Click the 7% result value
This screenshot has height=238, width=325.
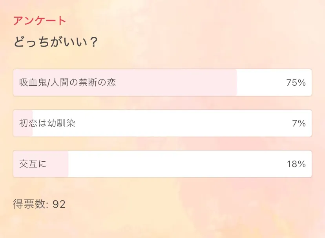click(x=299, y=123)
